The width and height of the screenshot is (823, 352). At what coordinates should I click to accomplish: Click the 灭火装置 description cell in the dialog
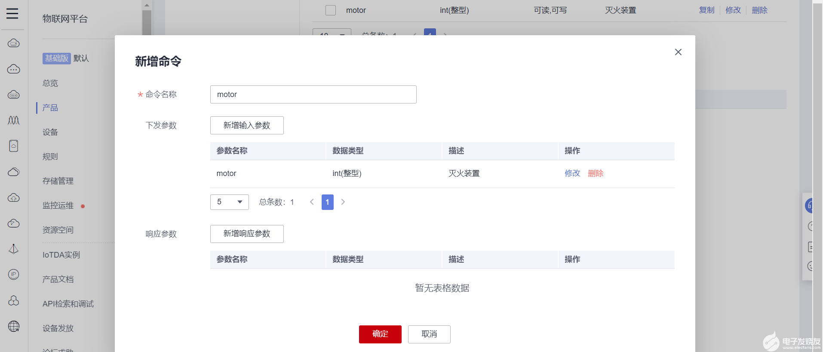[x=464, y=173]
